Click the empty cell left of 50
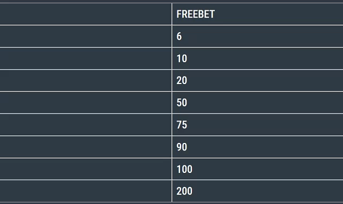 coord(86,103)
